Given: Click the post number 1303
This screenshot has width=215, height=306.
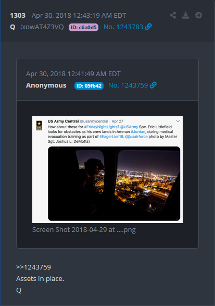Looking at the screenshot, I should 18,16.
